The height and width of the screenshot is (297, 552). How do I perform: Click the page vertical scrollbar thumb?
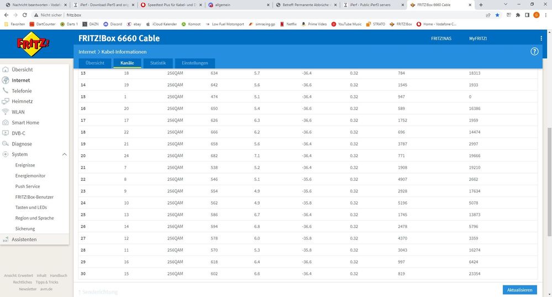point(549,182)
